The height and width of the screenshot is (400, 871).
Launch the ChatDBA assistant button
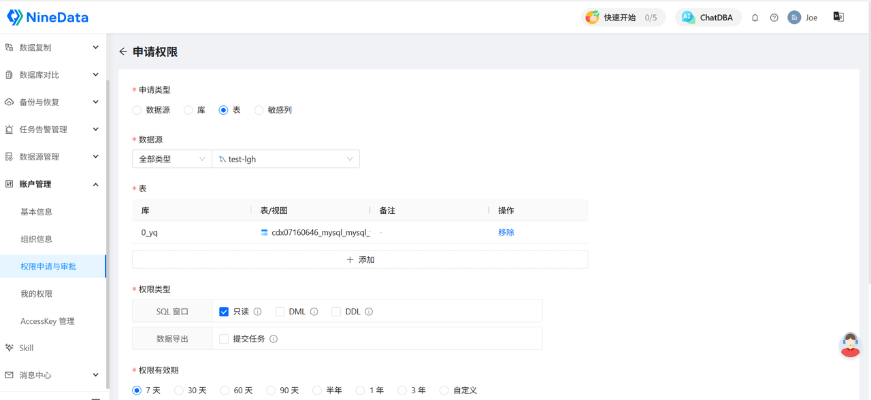(x=708, y=17)
